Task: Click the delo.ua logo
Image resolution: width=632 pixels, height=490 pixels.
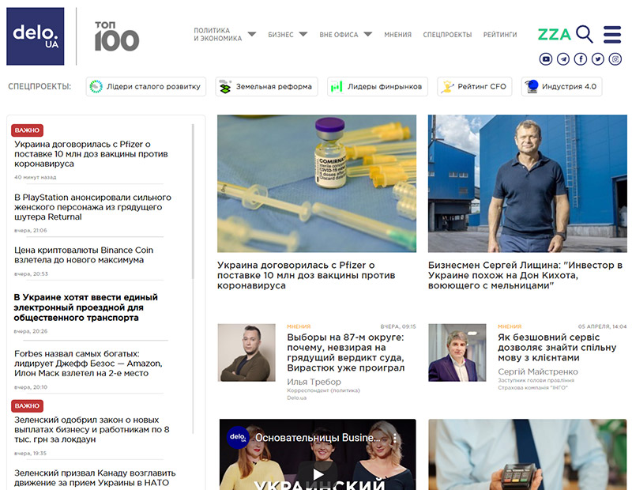Action: tap(36, 36)
